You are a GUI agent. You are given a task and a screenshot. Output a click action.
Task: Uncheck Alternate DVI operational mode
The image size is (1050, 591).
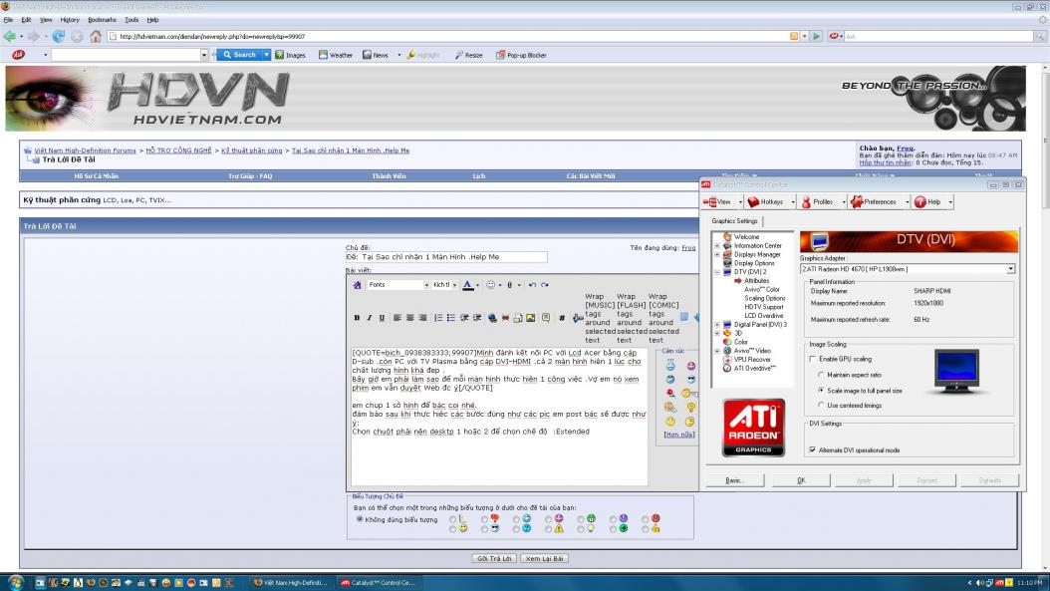pyautogui.click(x=813, y=450)
